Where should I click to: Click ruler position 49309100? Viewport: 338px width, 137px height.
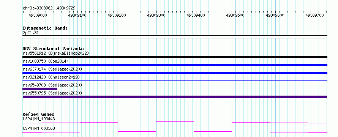pos(77,15)
